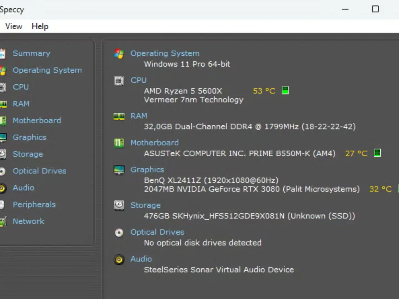Click the Motherboard icon in summary panel

point(119,143)
